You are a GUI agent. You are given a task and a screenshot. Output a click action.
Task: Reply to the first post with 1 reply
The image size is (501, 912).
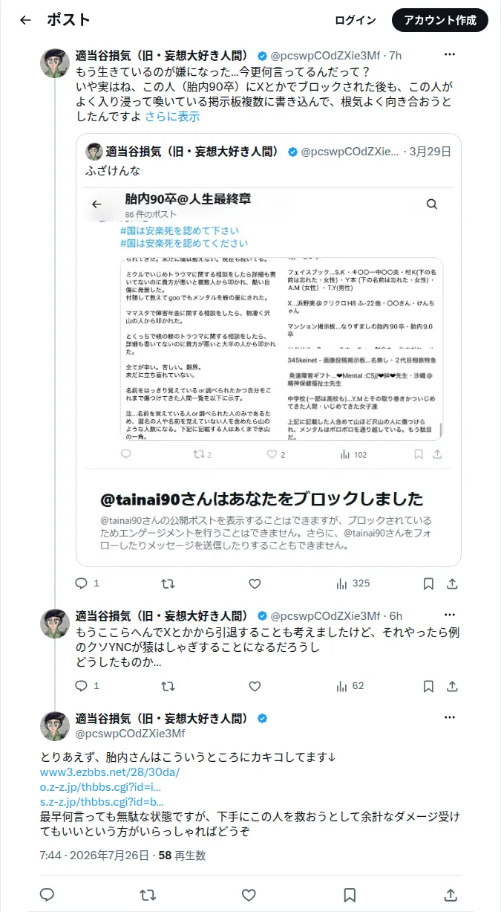pyautogui.click(x=88, y=583)
